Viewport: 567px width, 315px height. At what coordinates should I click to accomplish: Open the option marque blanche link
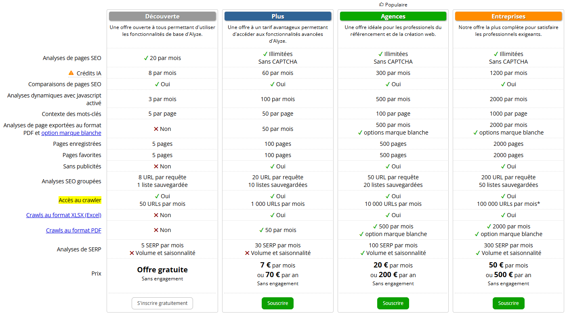coord(71,133)
